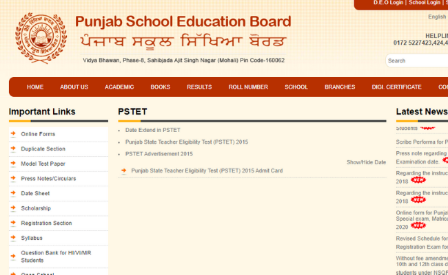Click the arrow icon beside Syllabus
The height and width of the screenshot is (275, 448).
13,238
